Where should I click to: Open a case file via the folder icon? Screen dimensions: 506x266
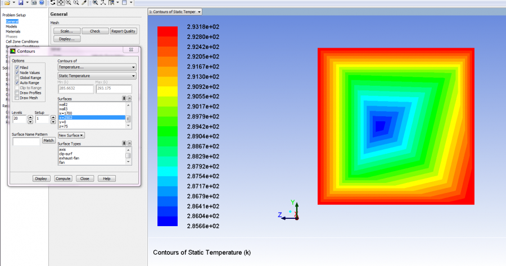click(x=7, y=3)
